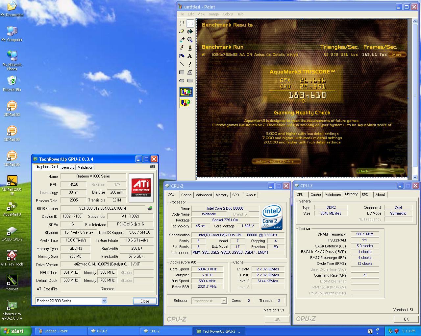Click the Start button on the taskbar

coord(16,331)
